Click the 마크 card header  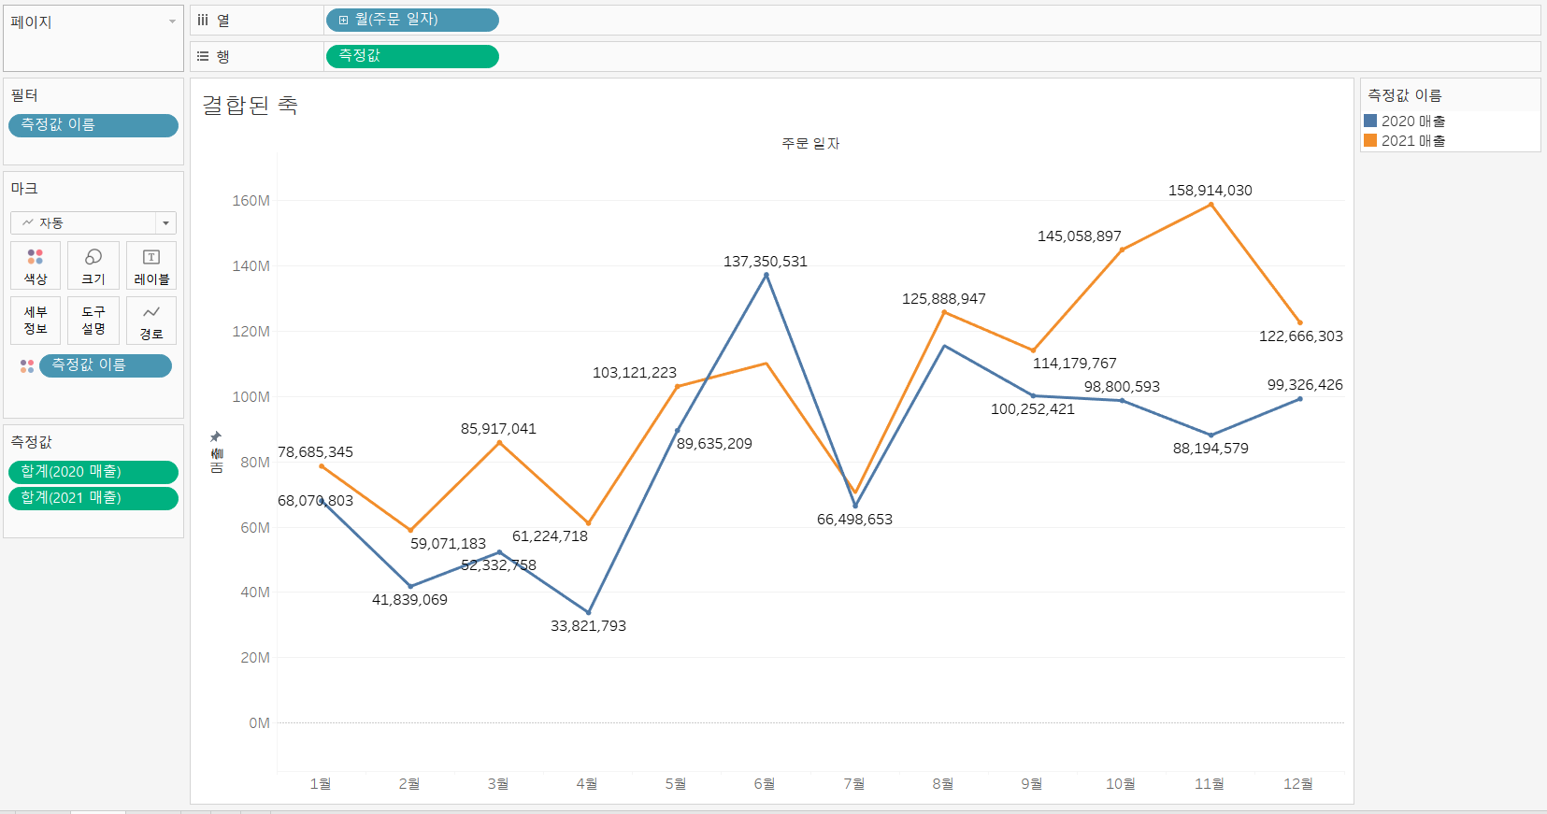click(24, 189)
